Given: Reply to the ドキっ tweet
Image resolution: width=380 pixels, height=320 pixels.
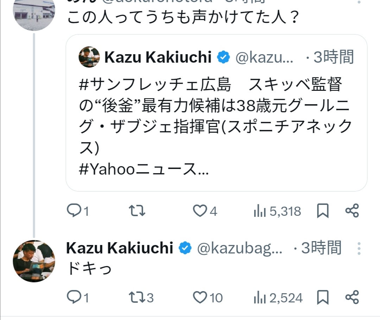Looking at the screenshot, I should click(x=74, y=298).
